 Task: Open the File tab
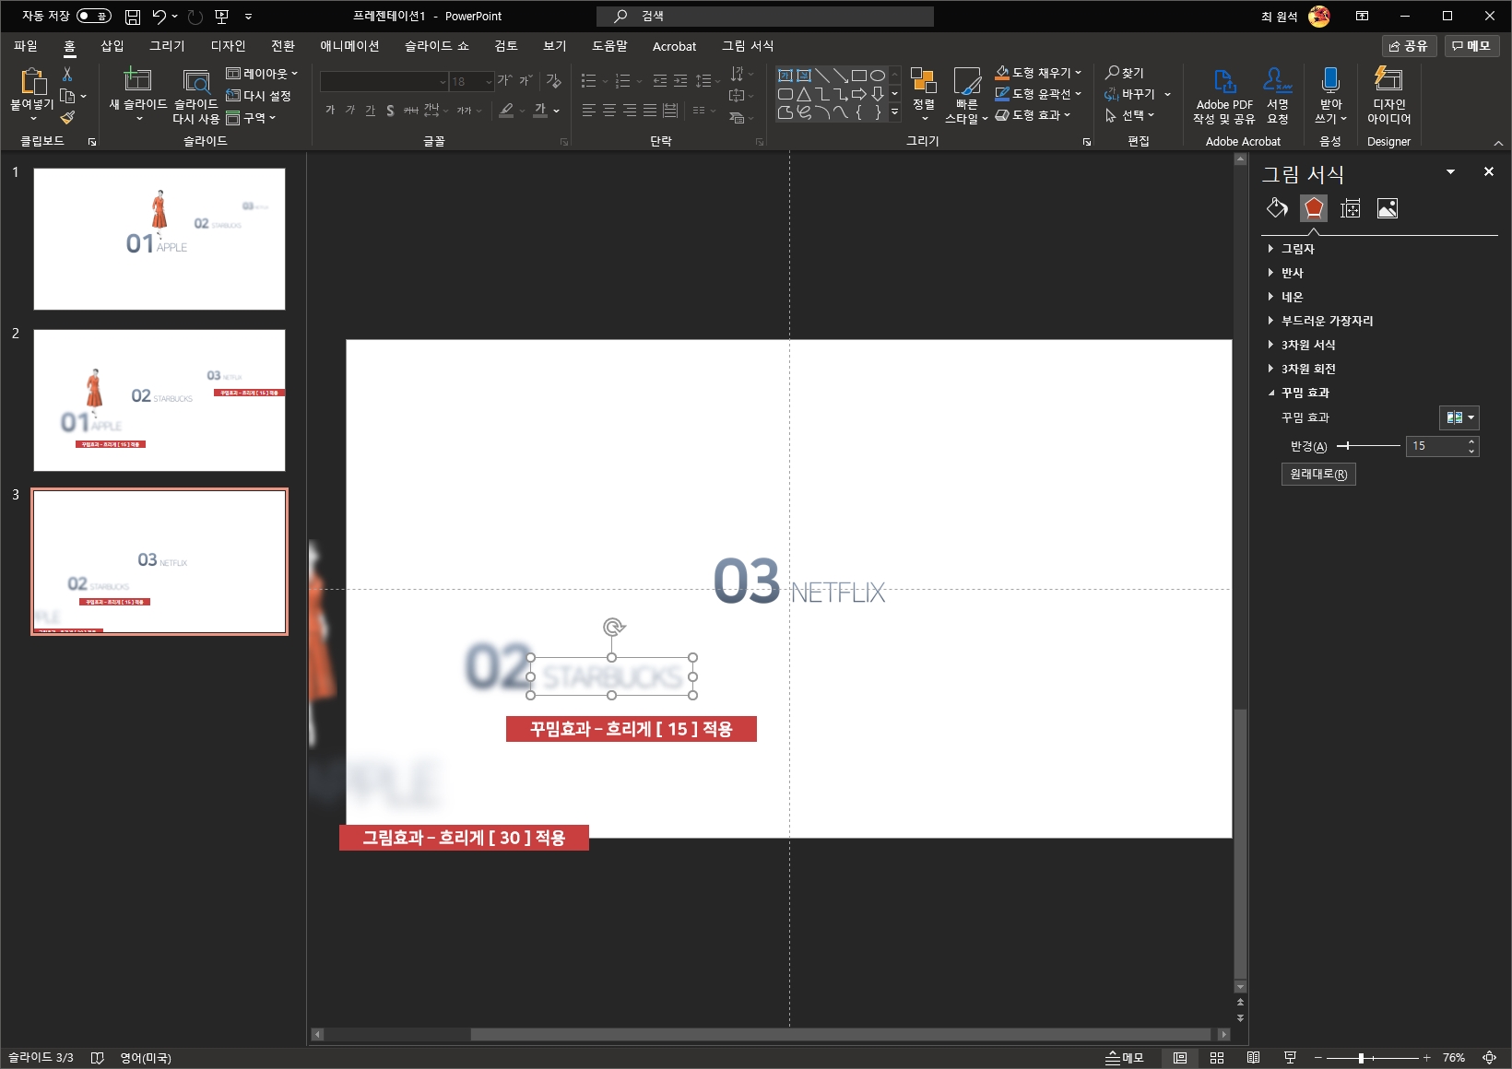tap(26, 46)
